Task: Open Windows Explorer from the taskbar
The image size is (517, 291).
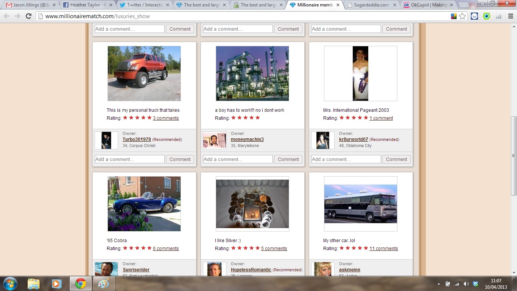Action: [33, 283]
